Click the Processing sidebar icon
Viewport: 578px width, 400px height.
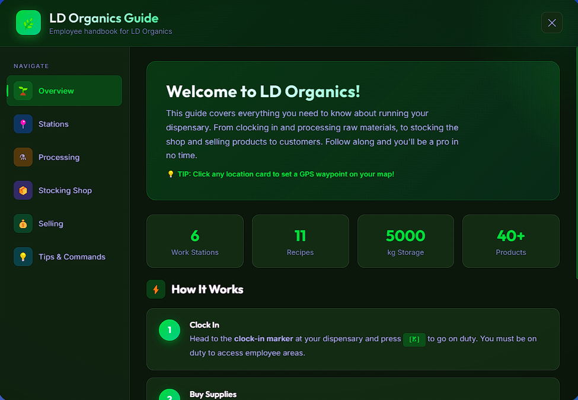[x=23, y=157]
